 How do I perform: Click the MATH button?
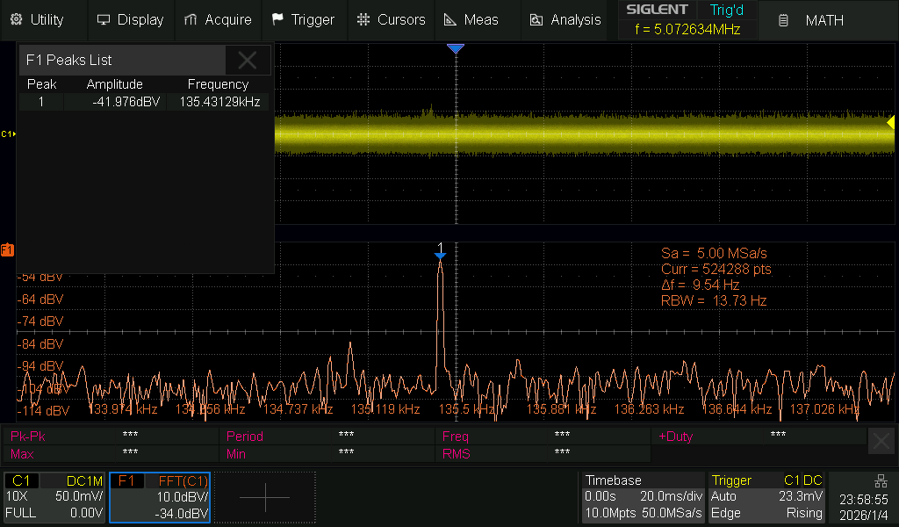click(824, 20)
